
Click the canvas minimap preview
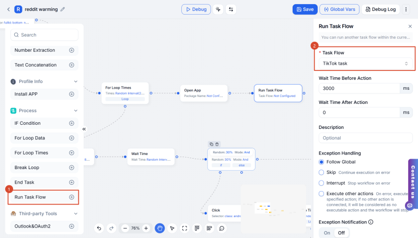(273, 209)
